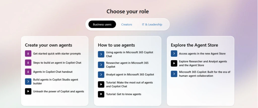Play the Get to know agents tutorial
The width and height of the screenshot is (258, 108).
[101, 94]
